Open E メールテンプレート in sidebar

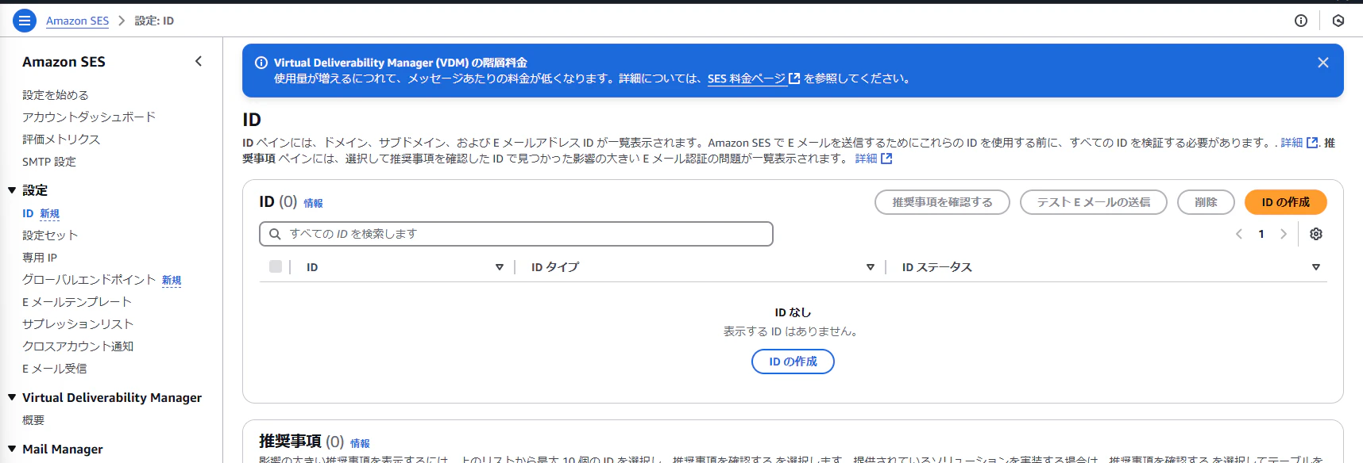coord(77,302)
